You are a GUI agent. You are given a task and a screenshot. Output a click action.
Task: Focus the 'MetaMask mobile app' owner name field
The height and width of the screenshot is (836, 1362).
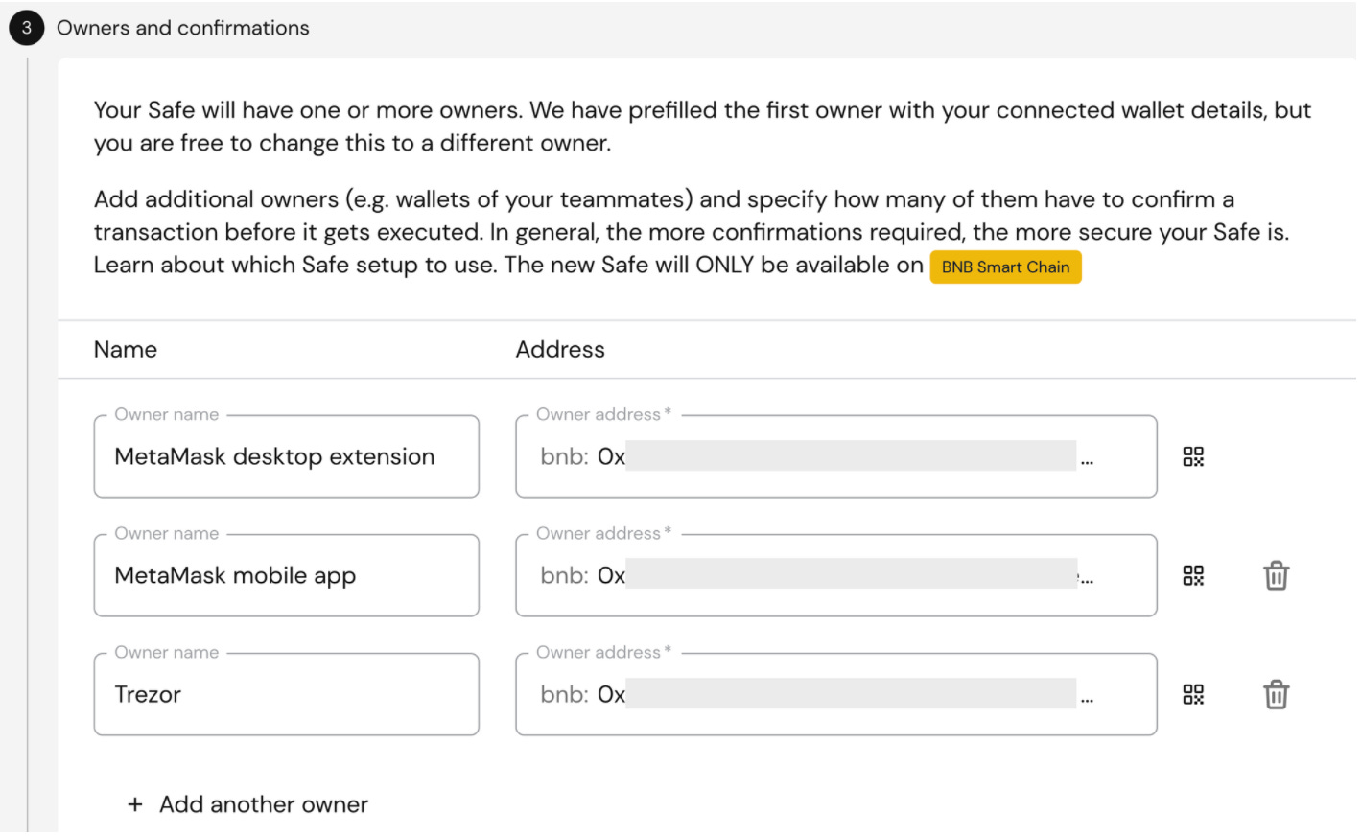click(286, 576)
